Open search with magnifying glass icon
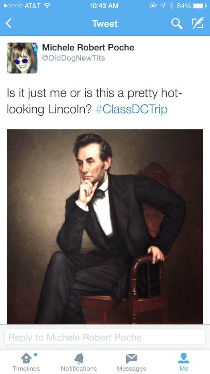210x374 pixels. 177,24
